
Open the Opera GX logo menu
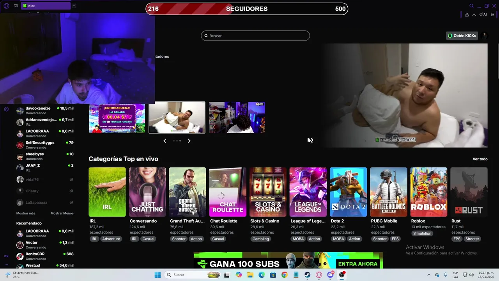click(x=6, y=6)
